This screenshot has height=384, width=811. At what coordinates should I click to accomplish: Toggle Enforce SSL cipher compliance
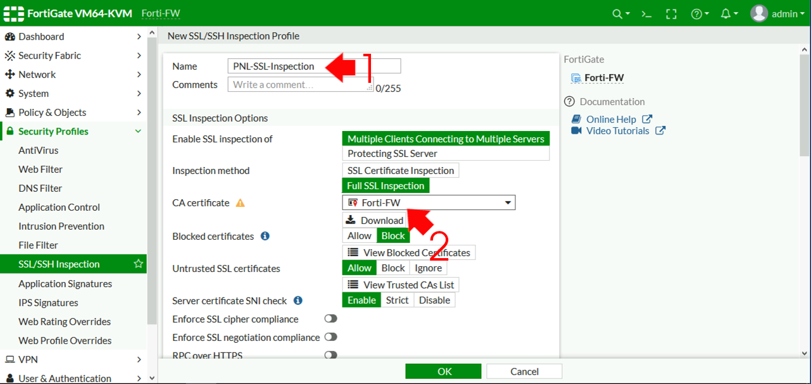330,319
